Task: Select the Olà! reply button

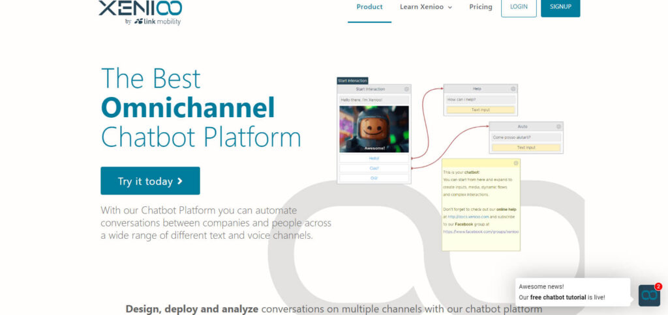Action: (x=374, y=178)
